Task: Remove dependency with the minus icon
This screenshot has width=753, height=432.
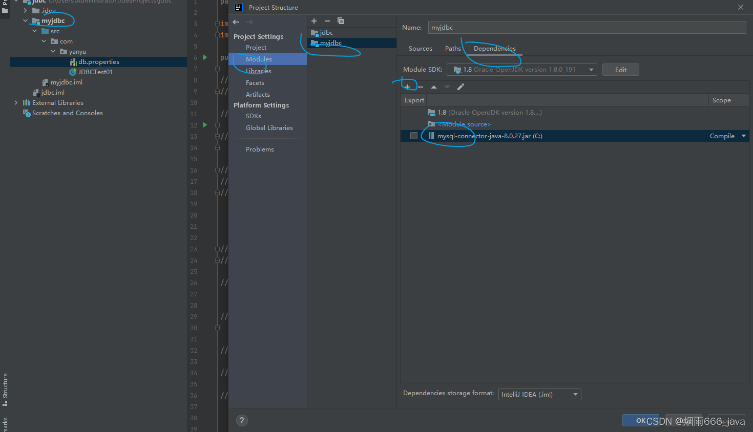Action: pyautogui.click(x=421, y=87)
